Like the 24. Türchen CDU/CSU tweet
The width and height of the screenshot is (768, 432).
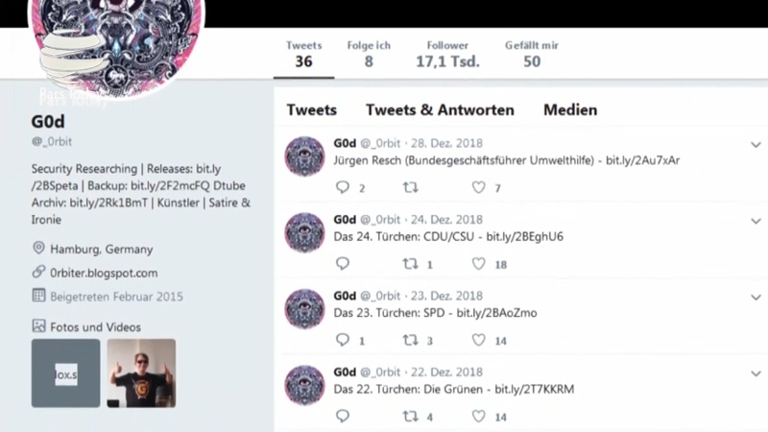(x=478, y=263)
